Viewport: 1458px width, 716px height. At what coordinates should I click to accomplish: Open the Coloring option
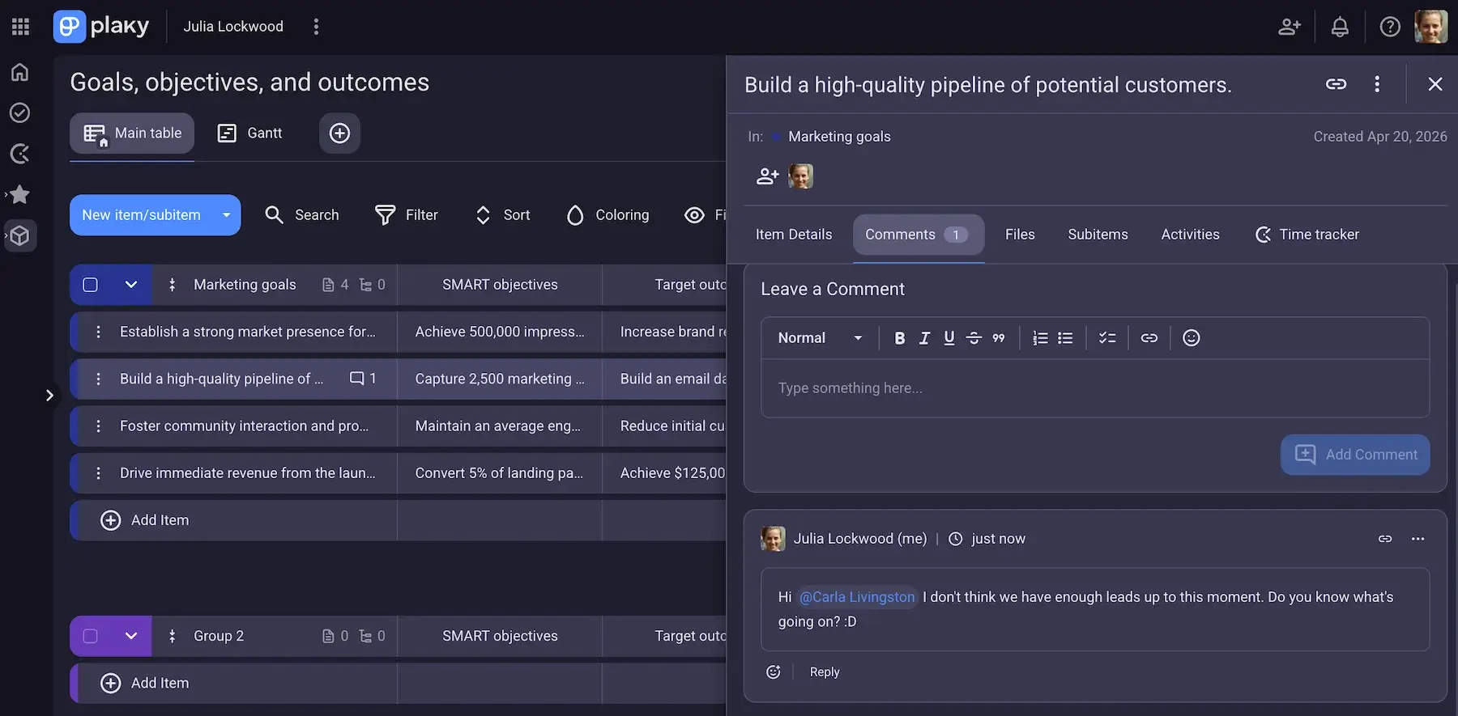pyautogui.click(x=607, y=215)
